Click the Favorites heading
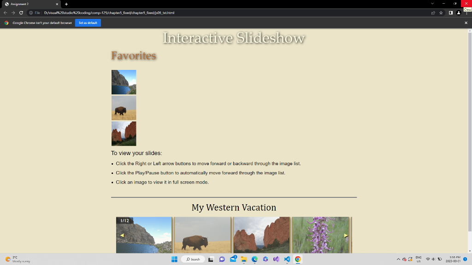 click(134, 56)
